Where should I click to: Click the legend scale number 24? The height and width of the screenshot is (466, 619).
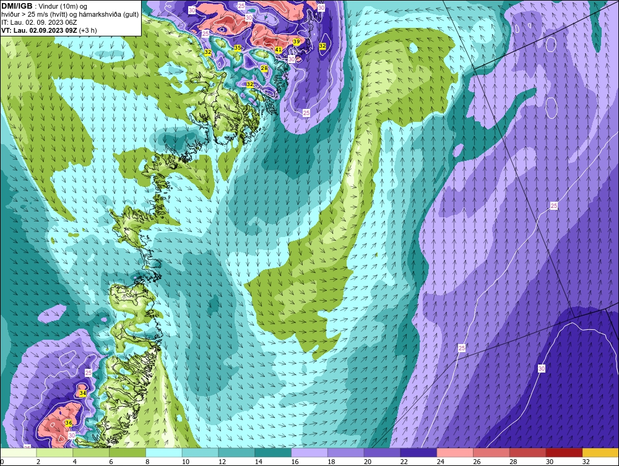[440, 462]
